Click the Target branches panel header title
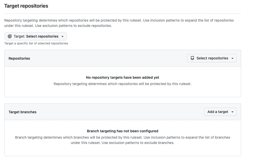This screenshot has width=272, height=162. (22, 112)
